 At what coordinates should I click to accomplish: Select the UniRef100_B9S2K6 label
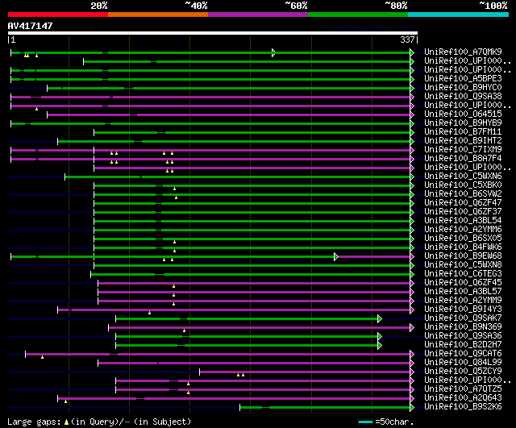pos(463,407)
